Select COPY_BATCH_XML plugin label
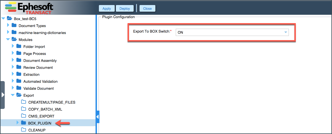332x134 pixels. pos(45,109)
